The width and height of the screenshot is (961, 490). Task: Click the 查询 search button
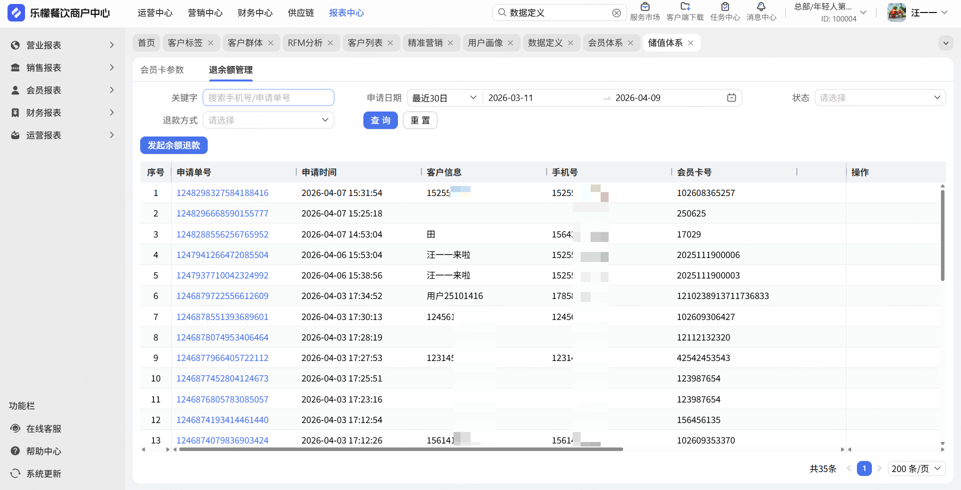[x=380, y=120]
